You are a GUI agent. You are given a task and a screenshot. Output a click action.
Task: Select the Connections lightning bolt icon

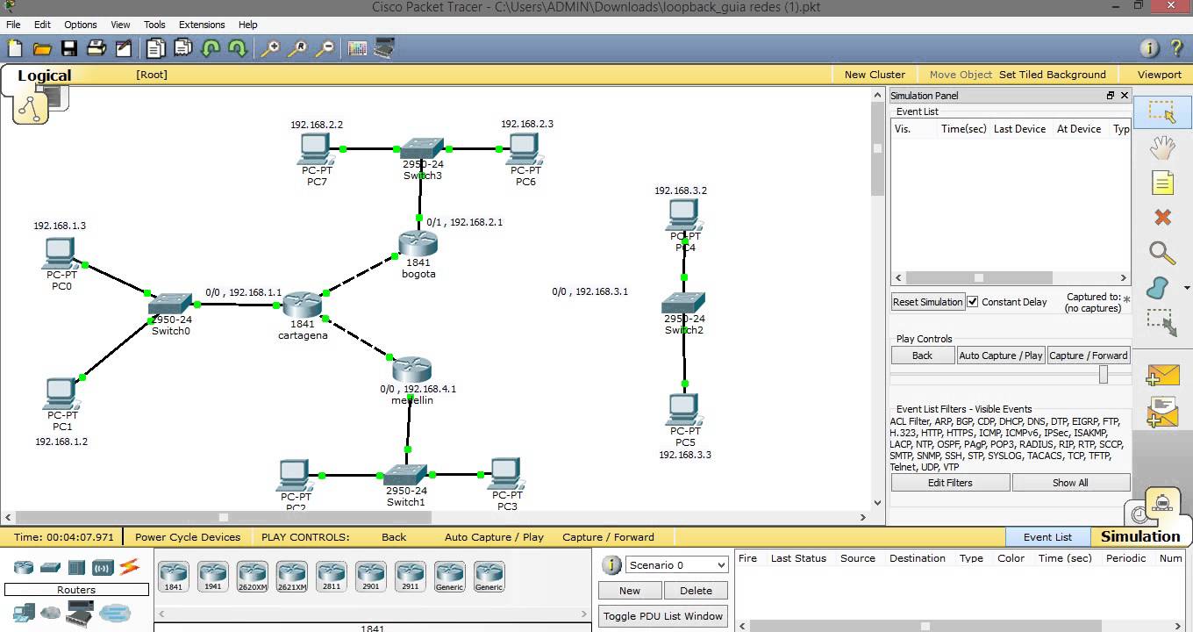point(130,567)
